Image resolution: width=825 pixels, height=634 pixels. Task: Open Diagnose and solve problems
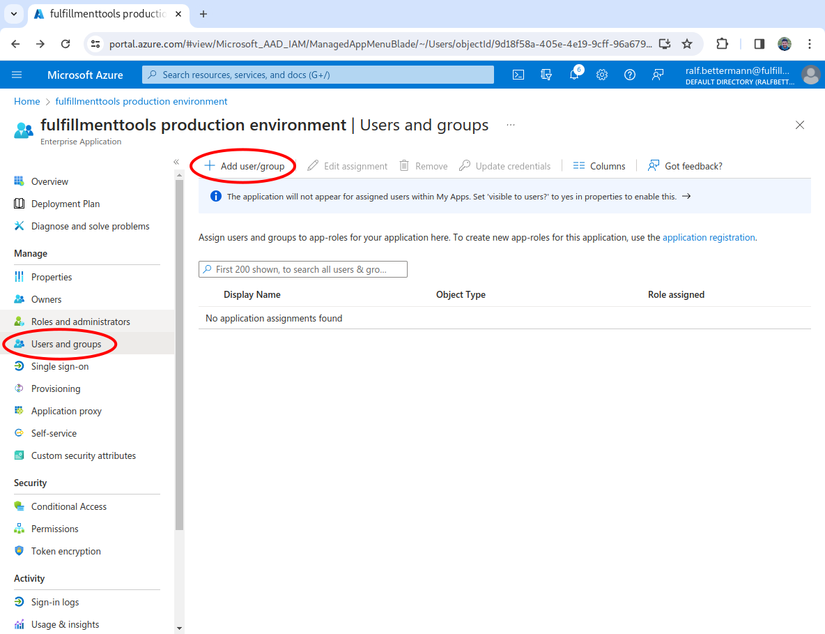coord(90,226)
